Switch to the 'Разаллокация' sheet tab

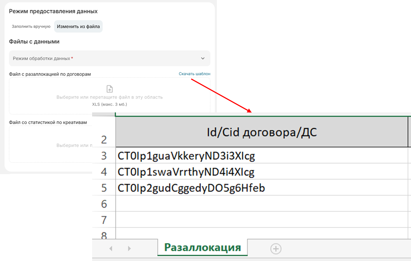pyautogui.click(x=202, y=248)
